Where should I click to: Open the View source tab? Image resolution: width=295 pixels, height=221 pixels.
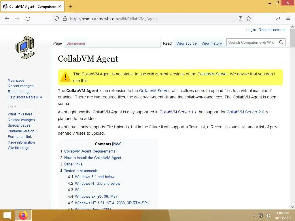pyautogui.click(x=186, y=43)
